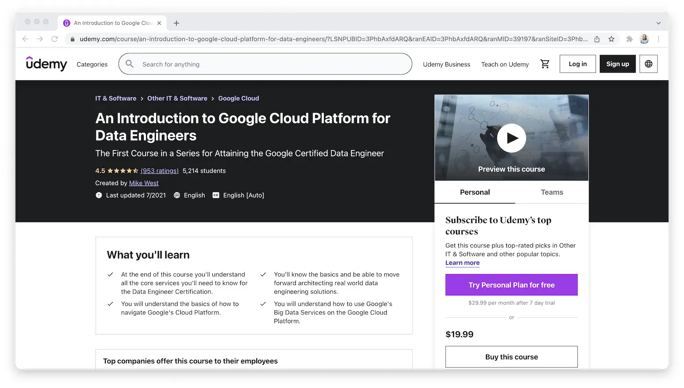Click the search magnifier icon
Image resolution: width=684 pixels, height=388 pixels.
(129, 64)
